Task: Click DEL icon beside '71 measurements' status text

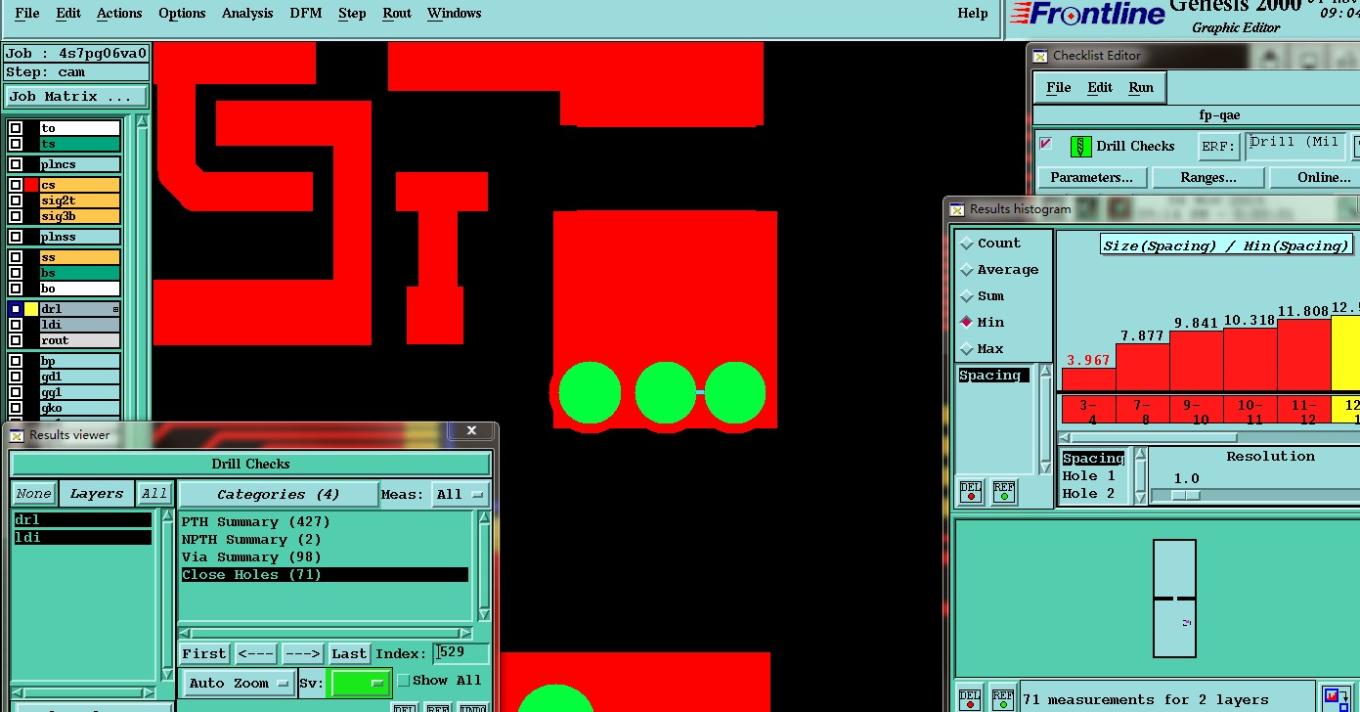Action: coord(969,699)
